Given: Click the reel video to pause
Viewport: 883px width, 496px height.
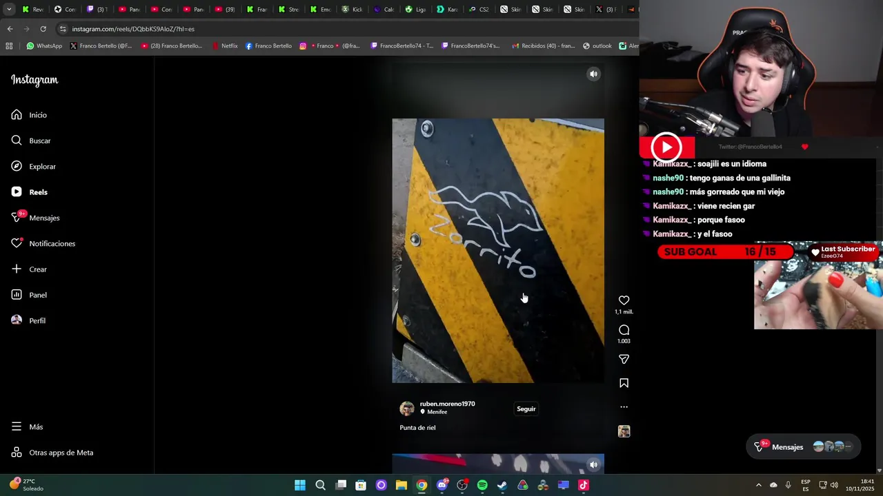Looking at the screenshot, I should 497,250.
